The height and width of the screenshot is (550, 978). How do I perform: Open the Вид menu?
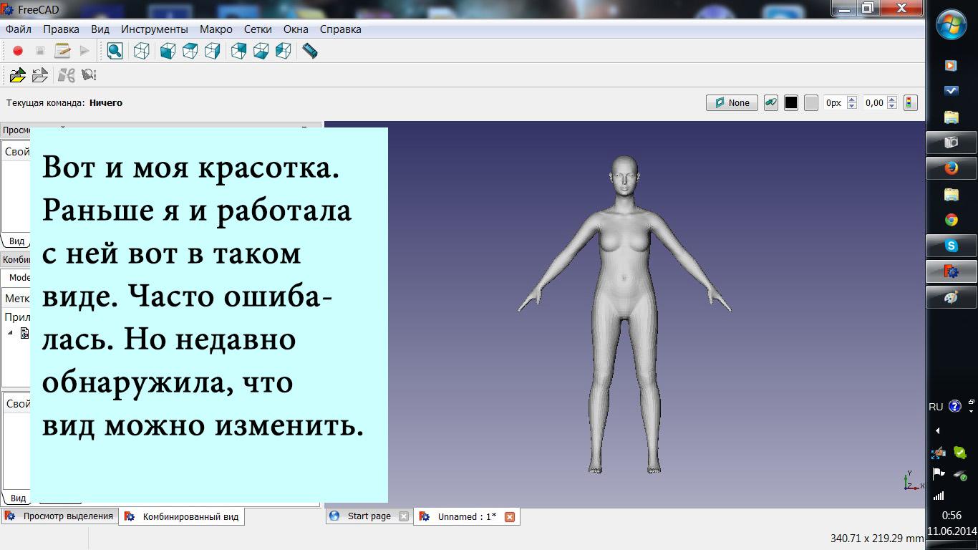[x=100, y=29]
